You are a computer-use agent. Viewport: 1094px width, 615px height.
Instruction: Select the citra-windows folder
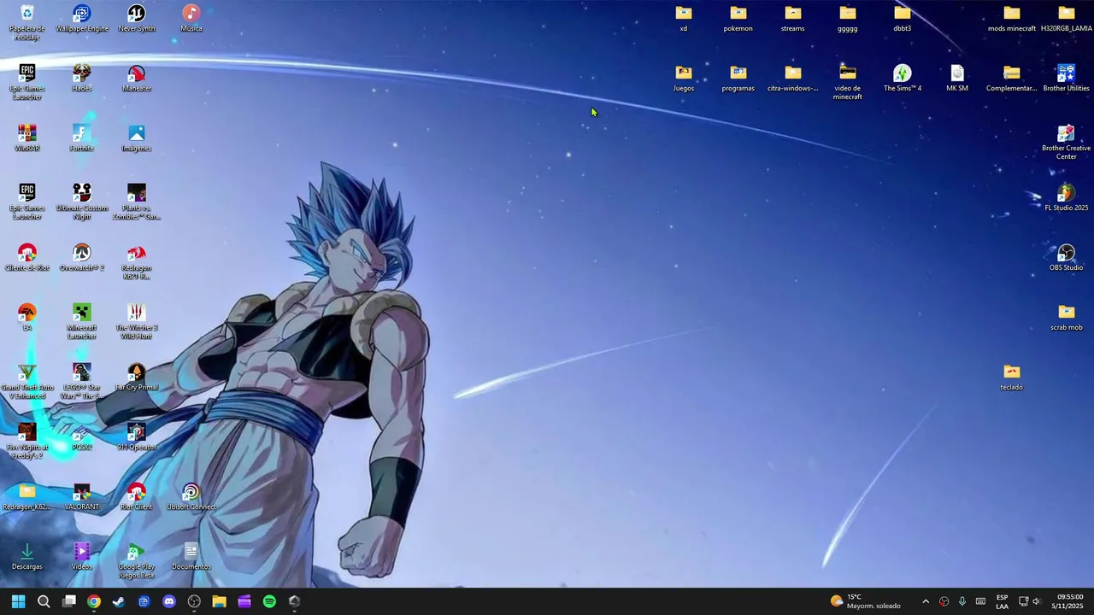(x=793, y=79)
